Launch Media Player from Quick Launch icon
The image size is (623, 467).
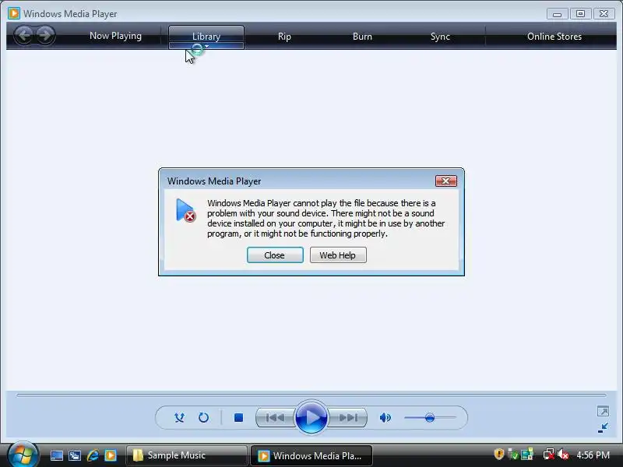(x=111, y=455)
